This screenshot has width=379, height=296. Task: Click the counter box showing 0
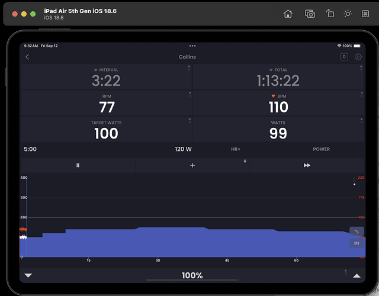point(344,57)
